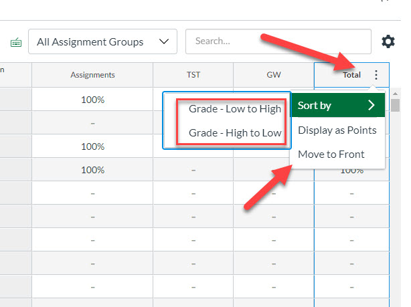Screen dimensions: 411x307
Task: Click the Total column header
Action: coord(351,75)
